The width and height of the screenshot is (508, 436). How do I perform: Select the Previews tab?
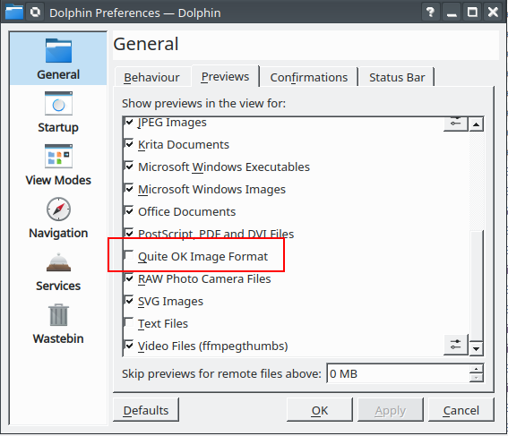(x=225, y=76)
